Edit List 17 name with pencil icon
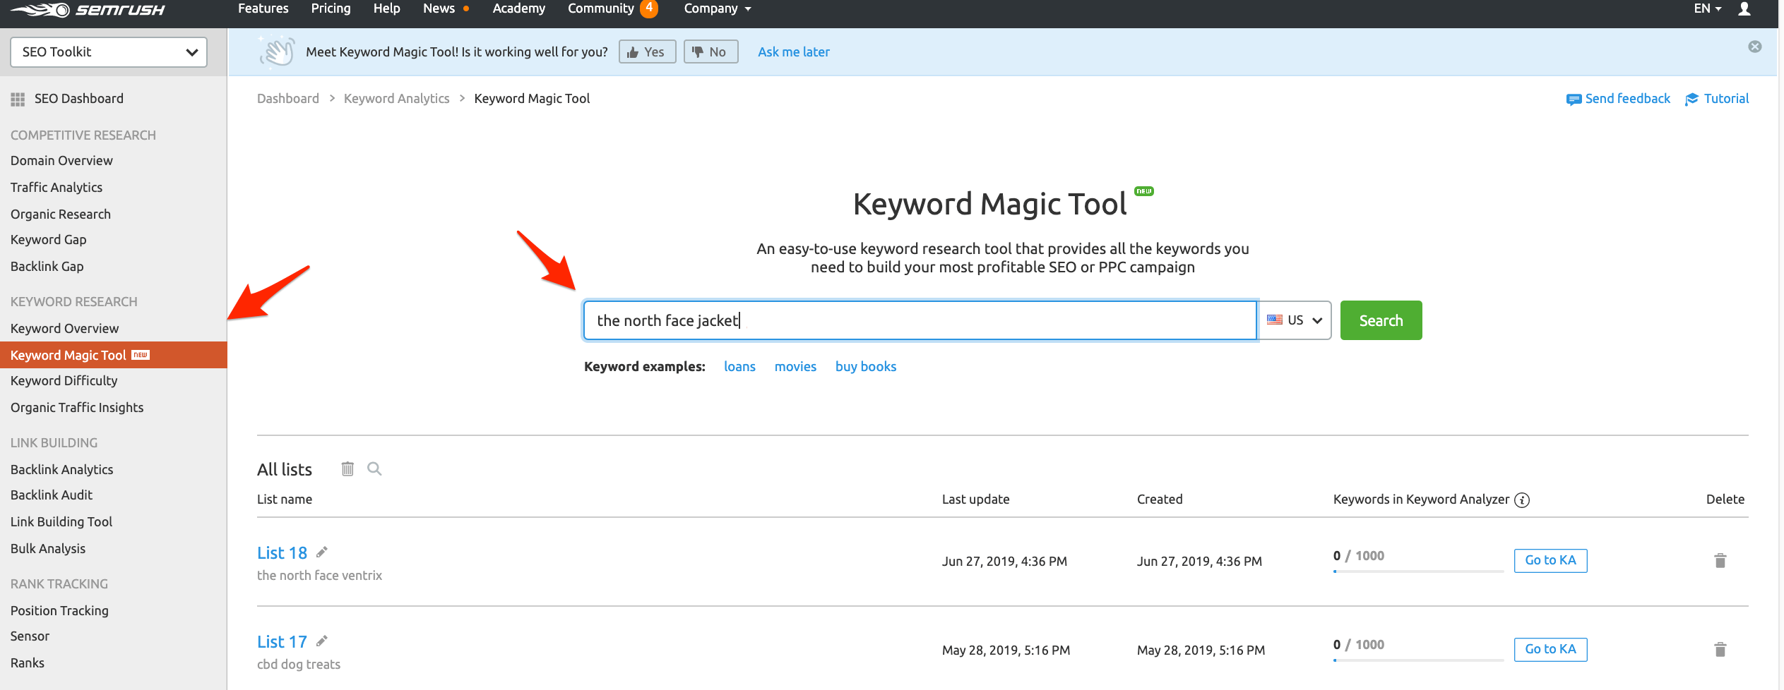Viewport: 1784px width, 690px height. pos(322,641)
